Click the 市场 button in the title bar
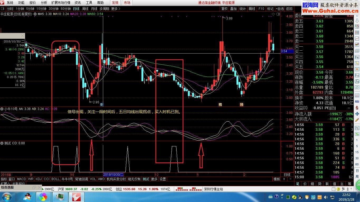The width and height of the screenshot is (360, 202). tap(127, 3)
